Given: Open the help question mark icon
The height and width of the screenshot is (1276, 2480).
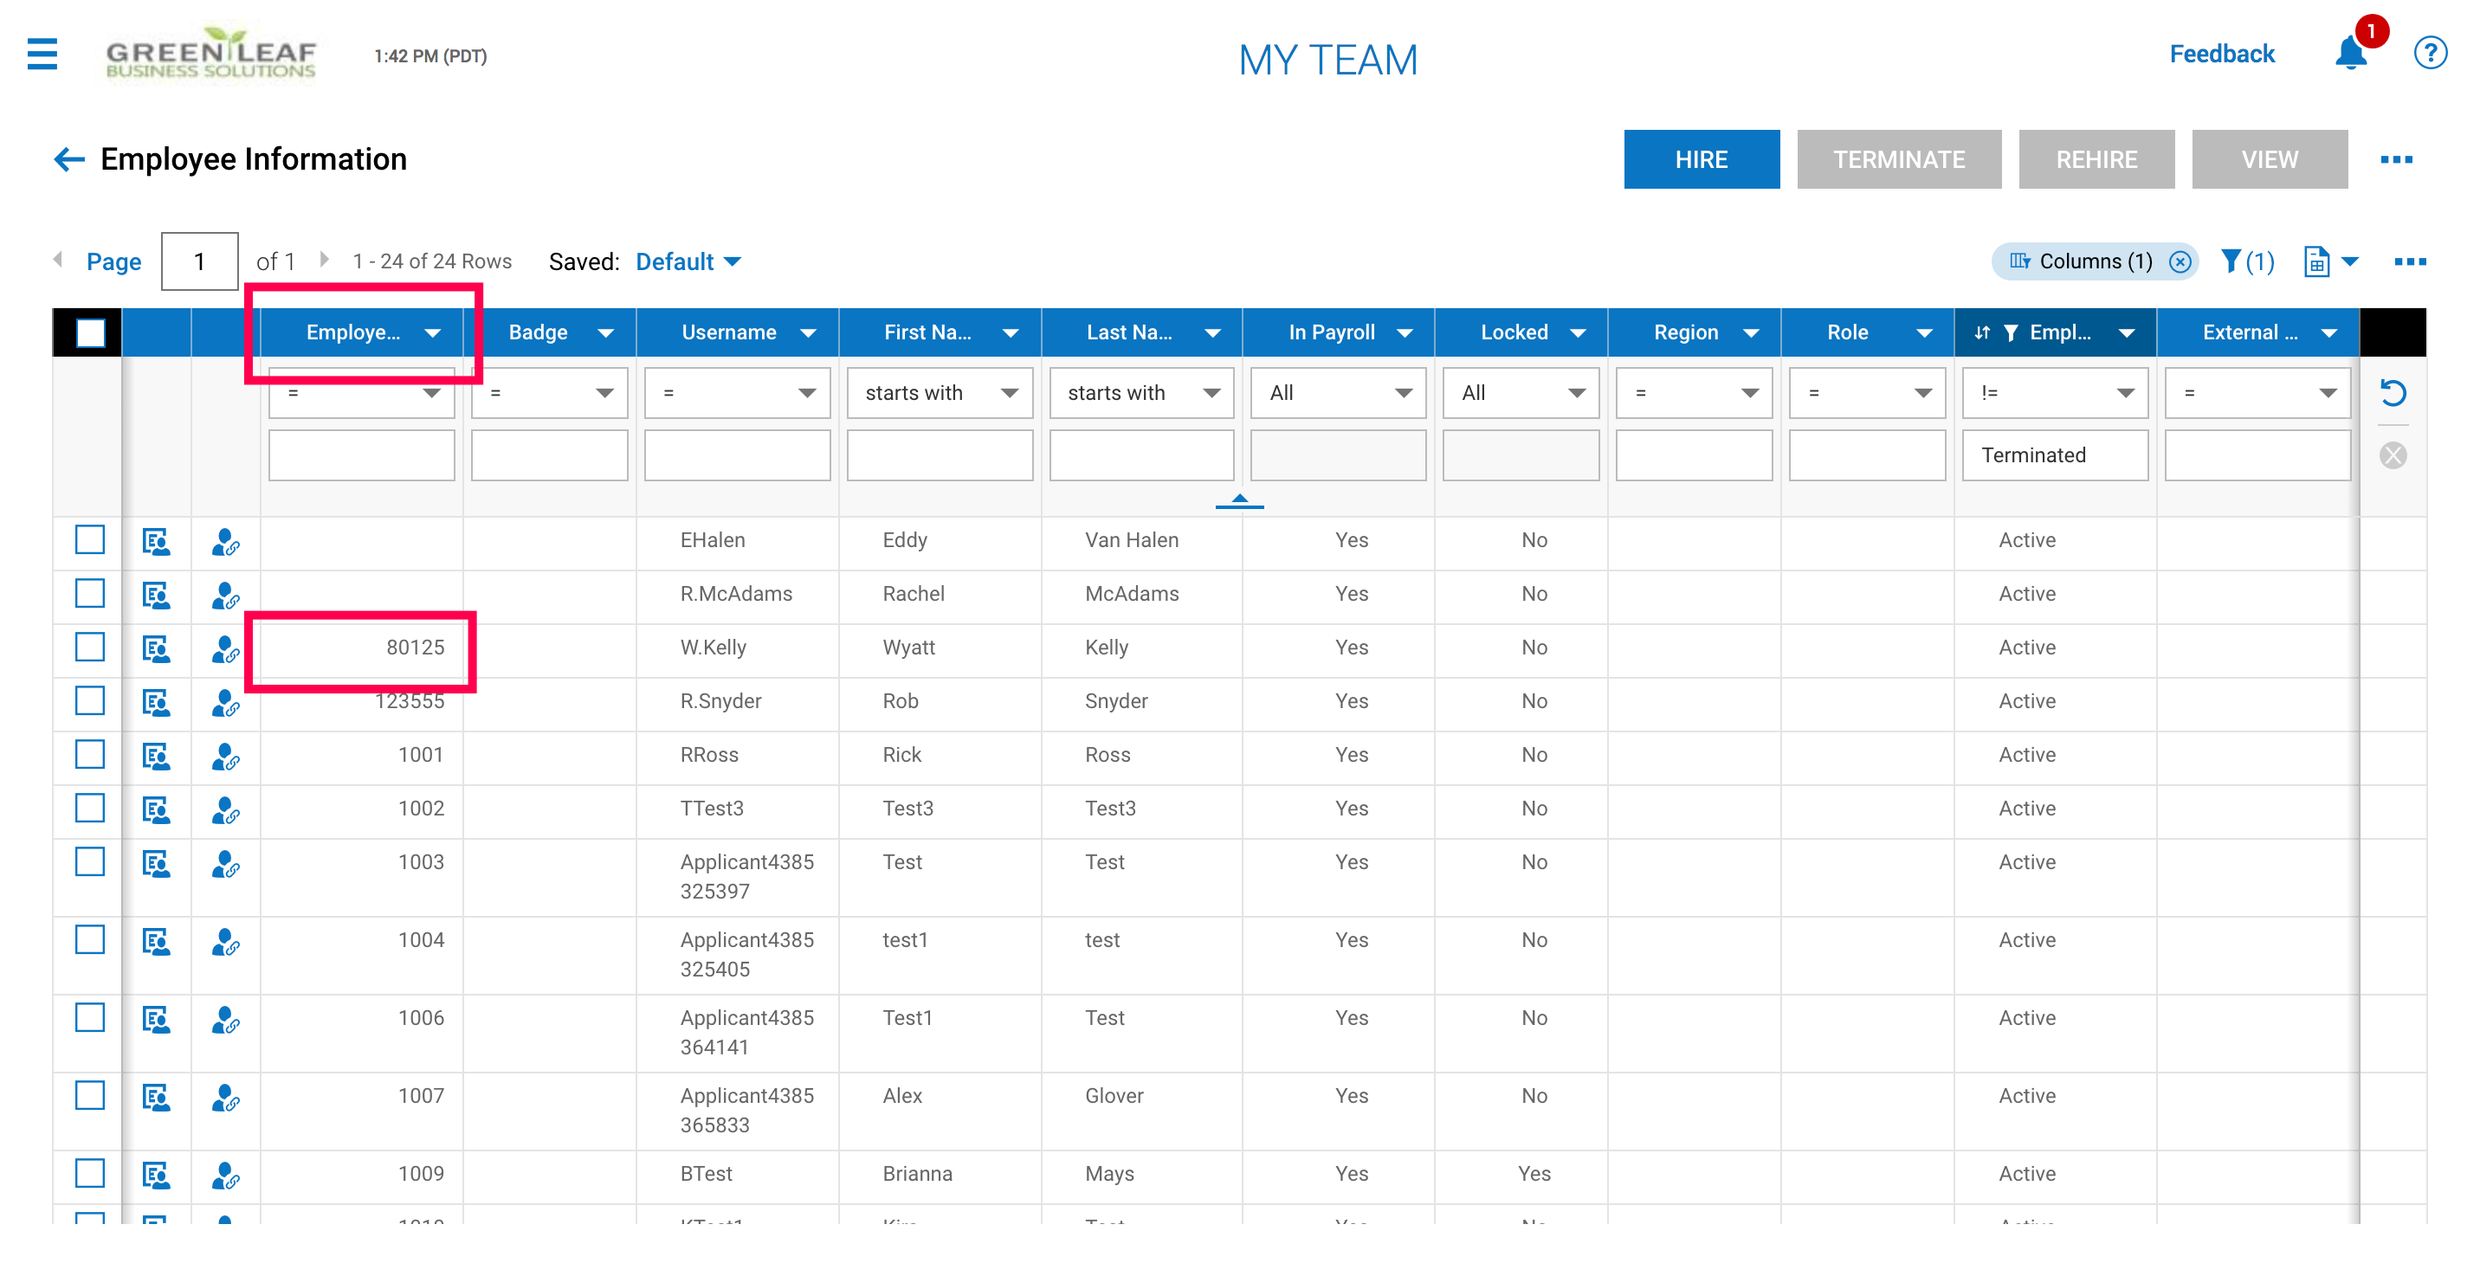Looking at the screenshot, I should coord(2429,54).
